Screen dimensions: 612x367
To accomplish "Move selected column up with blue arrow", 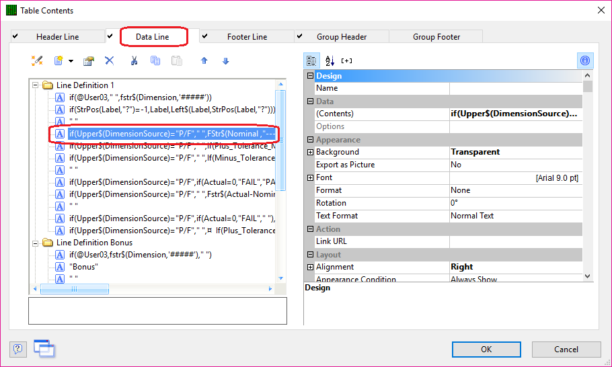I will [x=204, y=61].
